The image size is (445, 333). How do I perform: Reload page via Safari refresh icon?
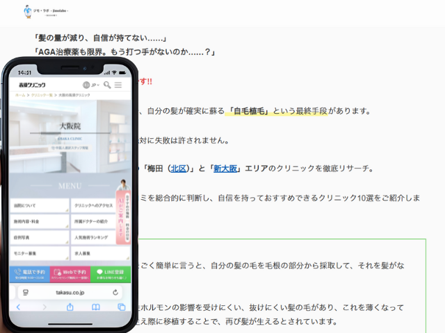pyautogui.click(x=116, y=293)
